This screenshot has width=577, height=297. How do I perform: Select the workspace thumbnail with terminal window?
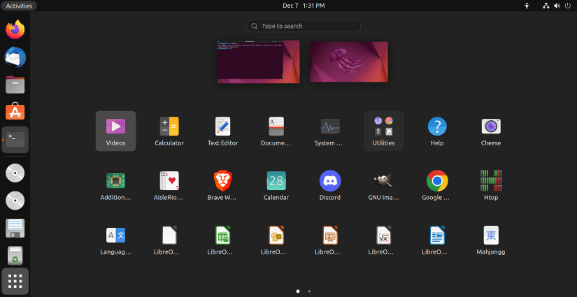pos(258,61)
